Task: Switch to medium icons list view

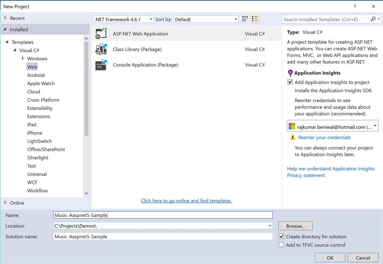Action: [x=255, y=19]
